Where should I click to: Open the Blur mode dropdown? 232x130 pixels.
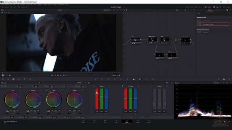168,83
